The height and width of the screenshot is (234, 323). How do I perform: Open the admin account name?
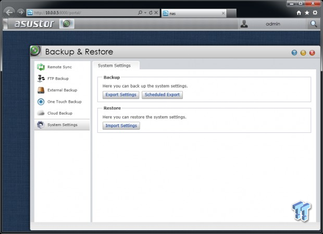(273, 24)
